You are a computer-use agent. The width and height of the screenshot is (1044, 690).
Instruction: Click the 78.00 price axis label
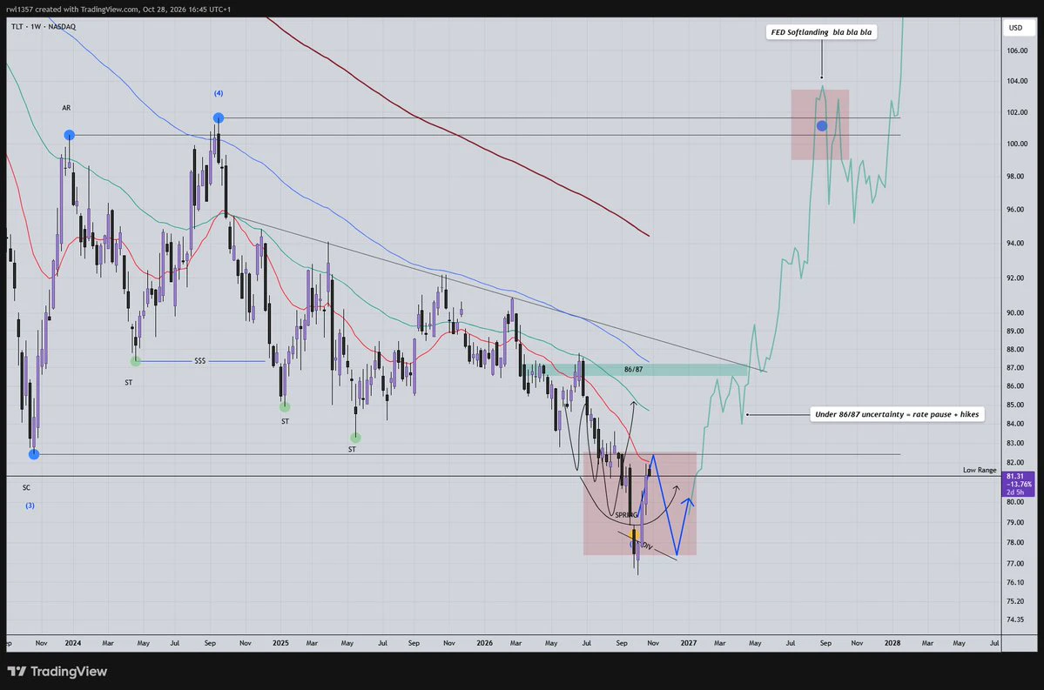pyautogui.click(x=1016, y=543)
